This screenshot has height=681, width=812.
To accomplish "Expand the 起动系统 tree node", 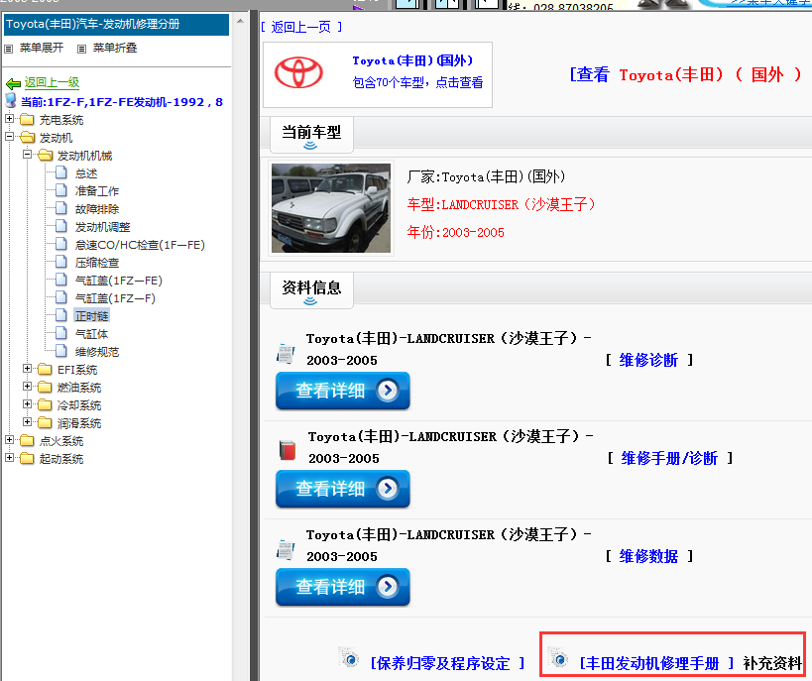I will pyautogui.click(x=9, y=458).
